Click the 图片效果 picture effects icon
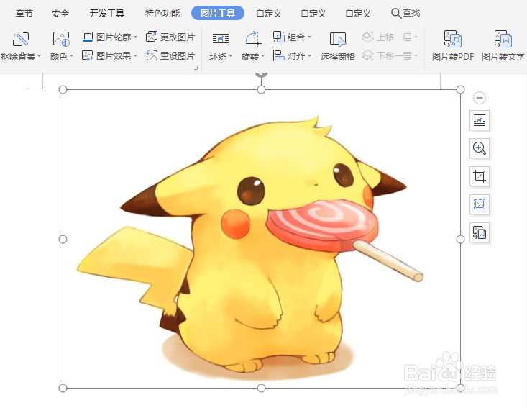This screenshot has width=527, height=408. [88, 55]
